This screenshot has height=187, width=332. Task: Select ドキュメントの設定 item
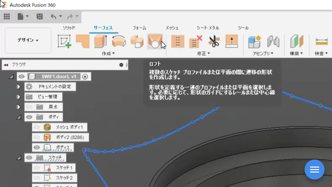point(54,87)
